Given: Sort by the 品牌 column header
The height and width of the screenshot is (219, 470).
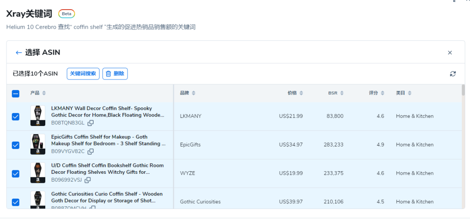Looking at the screenshot, I should tap(188, 93).
